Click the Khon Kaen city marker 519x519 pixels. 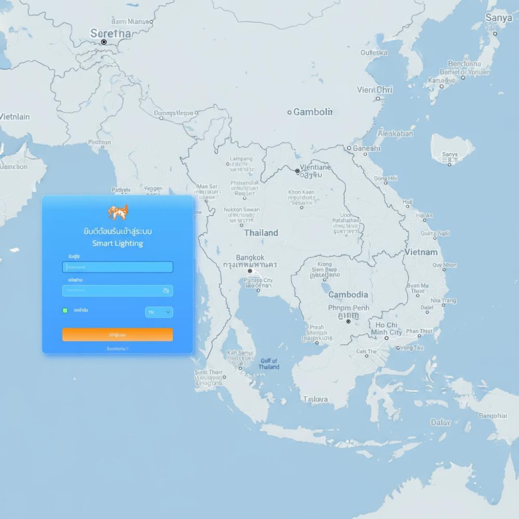302,207
